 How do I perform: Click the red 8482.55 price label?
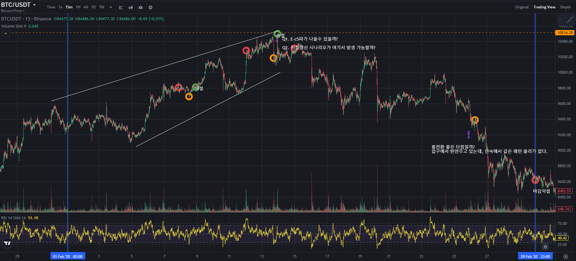[564, 191]
